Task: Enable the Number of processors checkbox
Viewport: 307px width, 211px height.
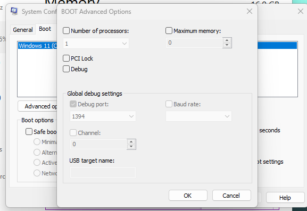Action: 66,31
